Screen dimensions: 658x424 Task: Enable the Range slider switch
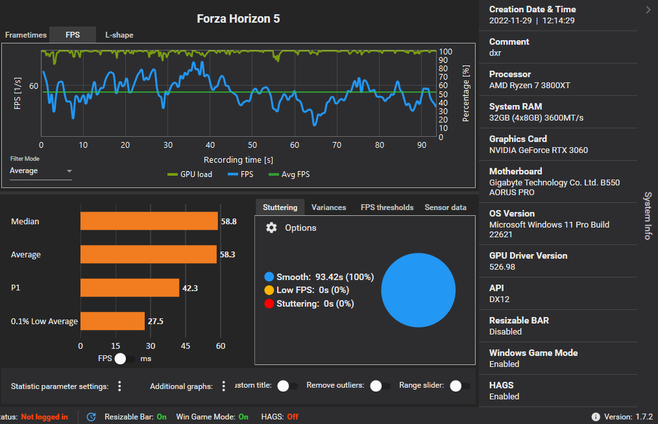[x=460, y=386]
